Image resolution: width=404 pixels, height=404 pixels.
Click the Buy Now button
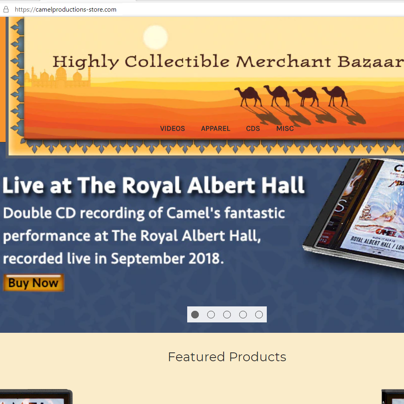pos(34,283)
